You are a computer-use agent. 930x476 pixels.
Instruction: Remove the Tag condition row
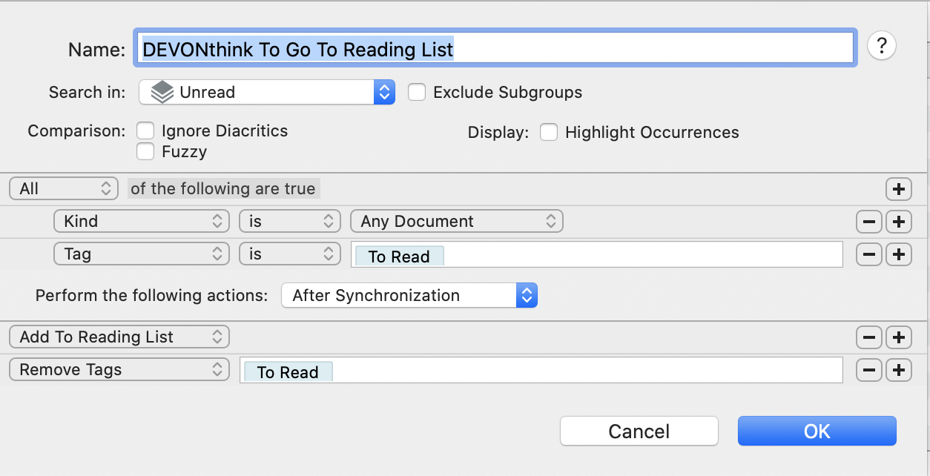coord(868,254)
